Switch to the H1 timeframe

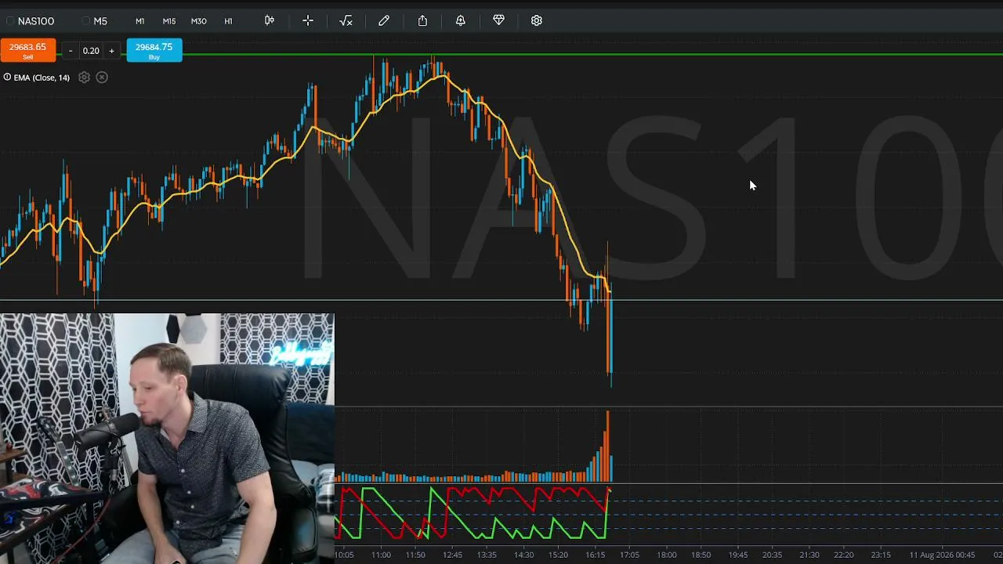[x=229, y=21]
